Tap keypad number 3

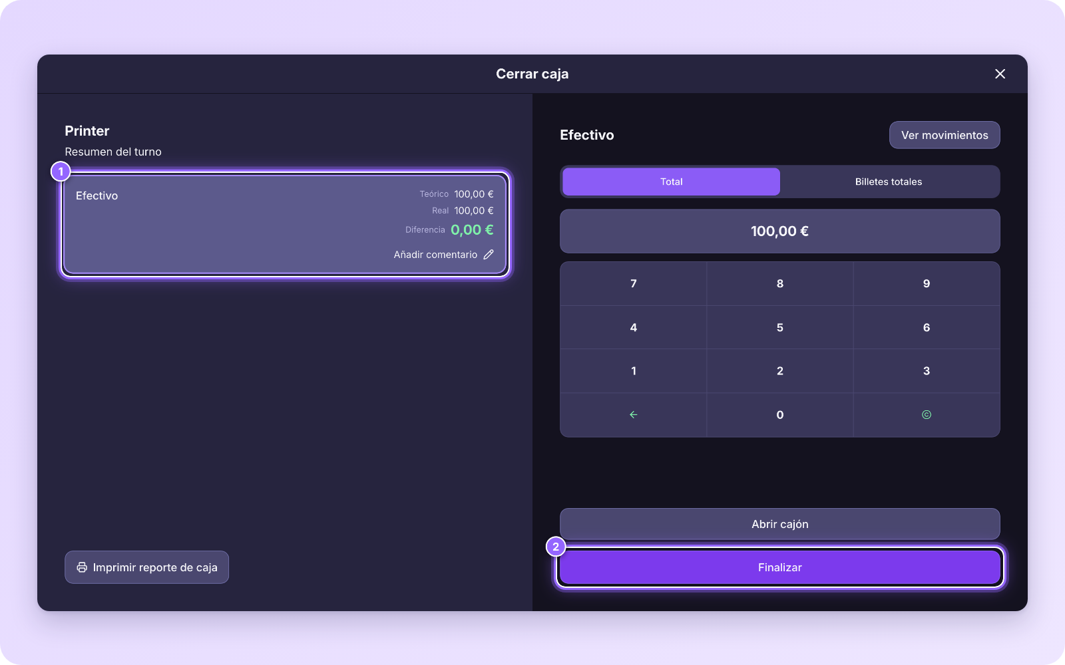pos(927,371)
